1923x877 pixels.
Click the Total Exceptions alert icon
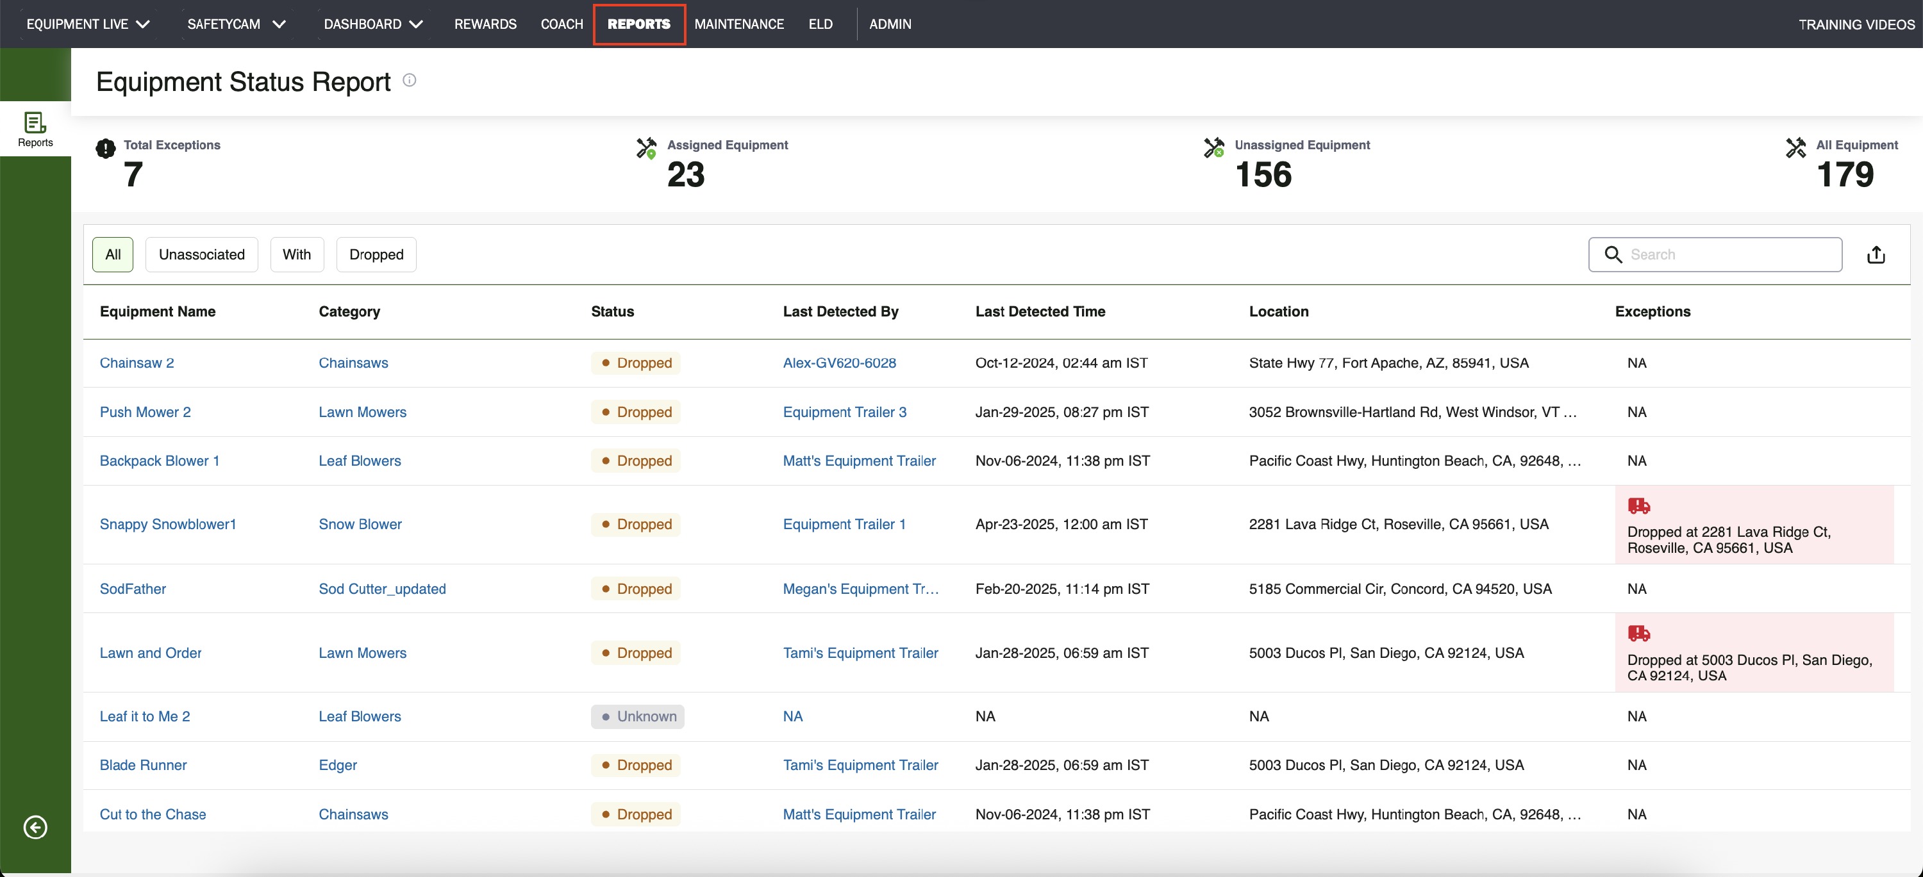tap(105, 149)
